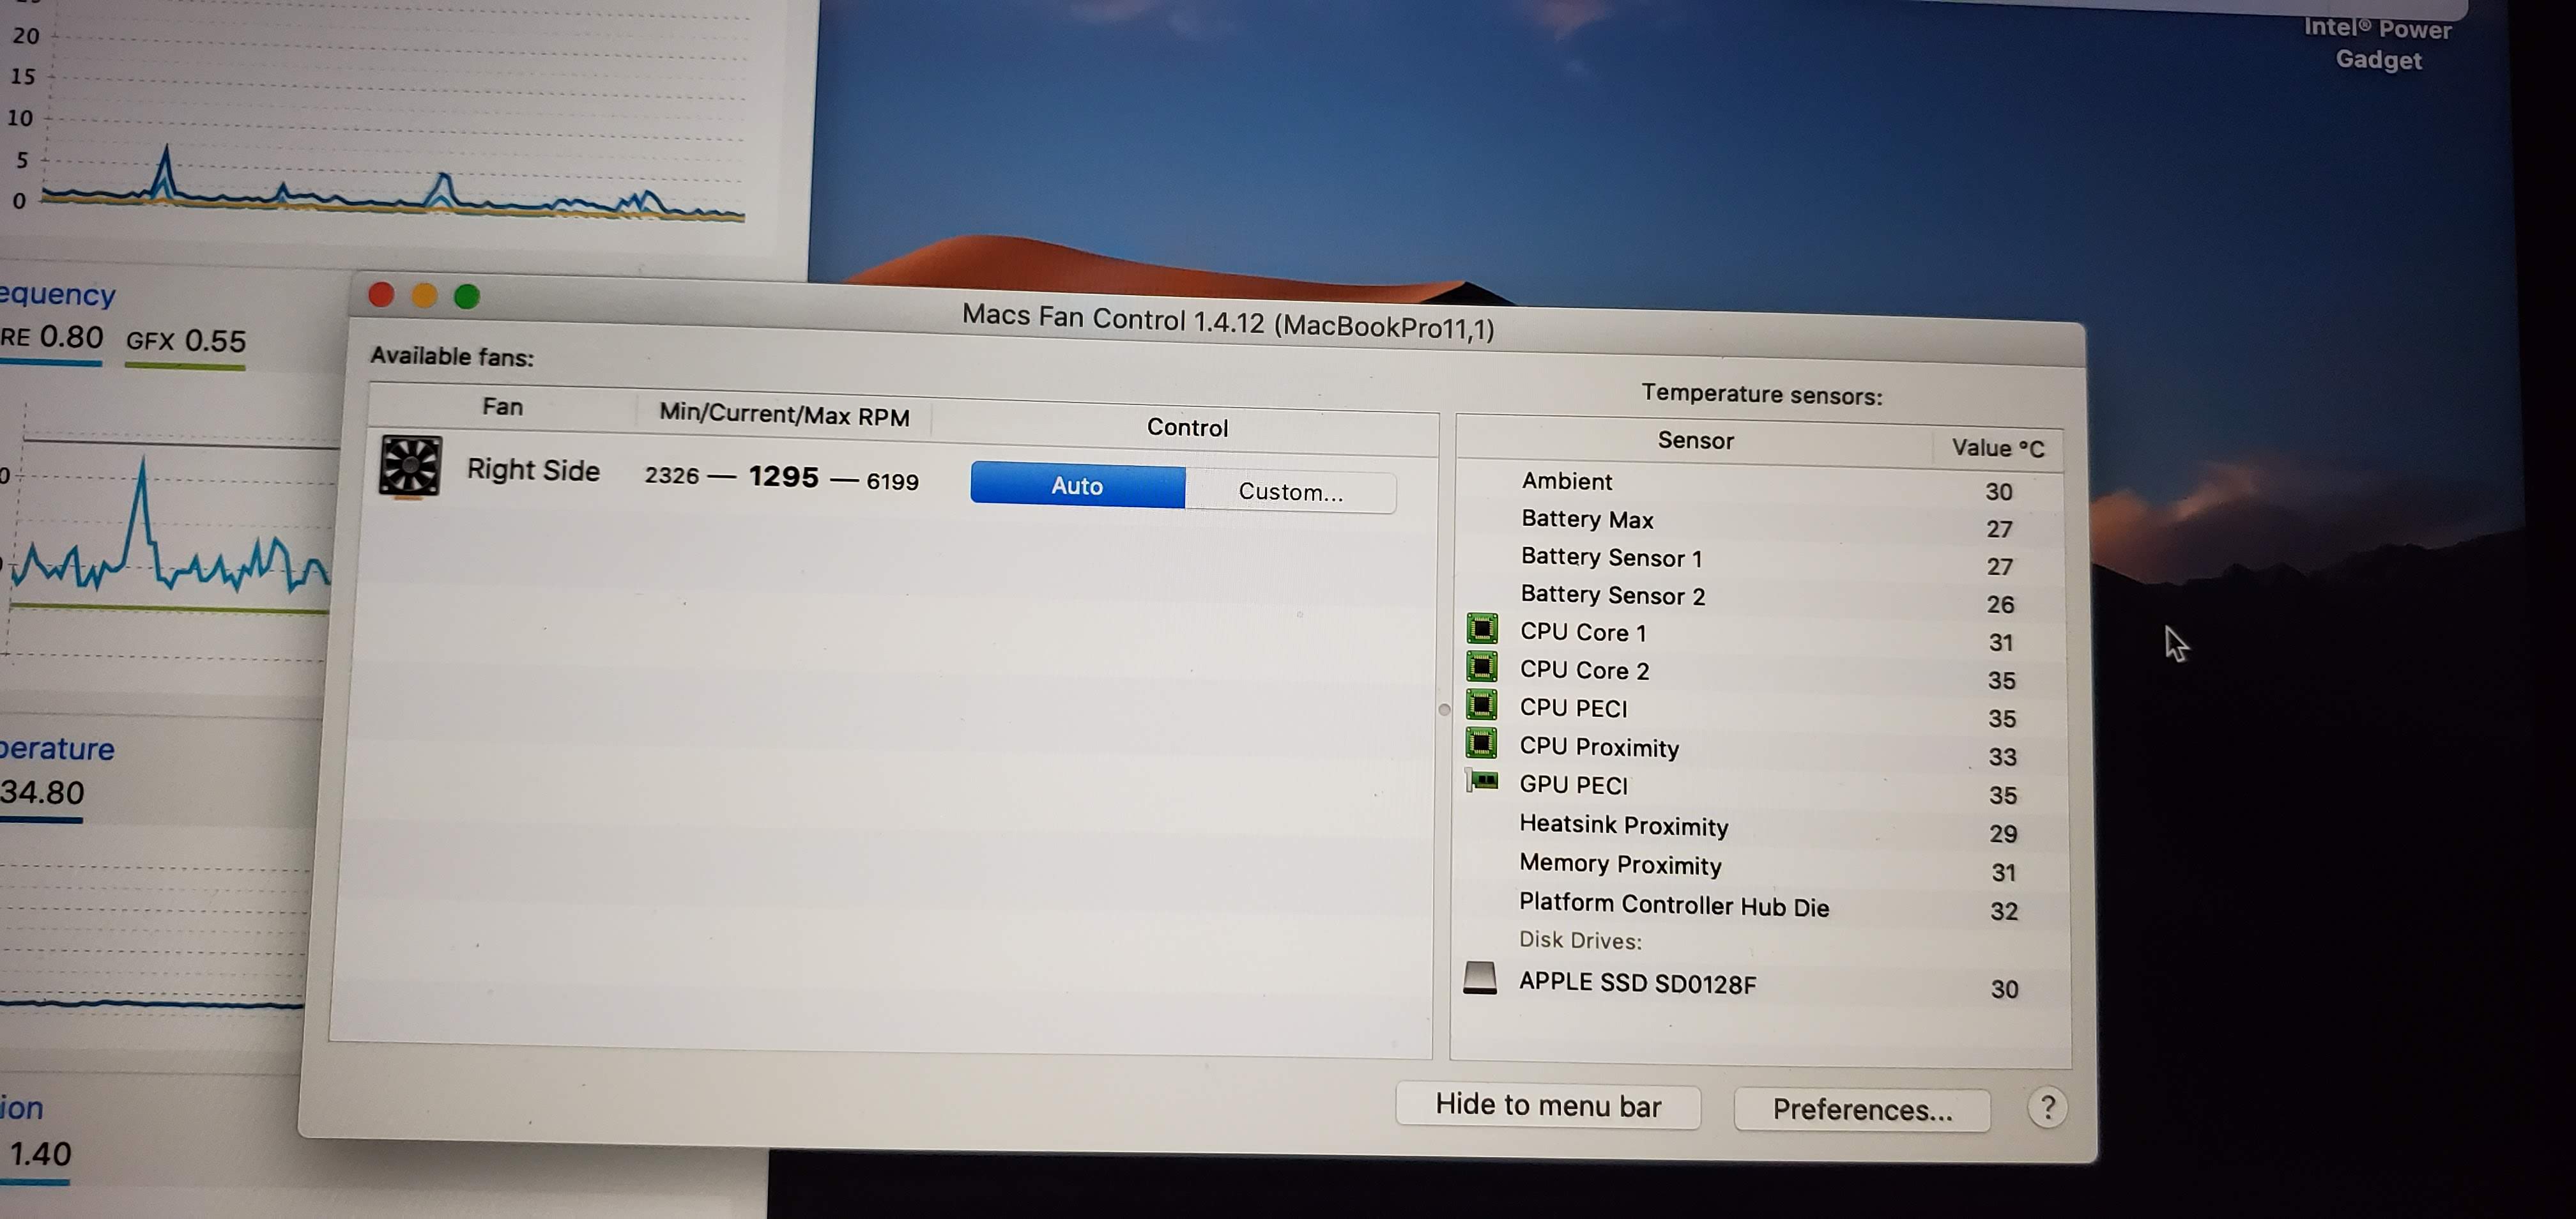Select the CPU Proximity label
This screenshot has height=1219, width=2576.
pos(1599,747)
